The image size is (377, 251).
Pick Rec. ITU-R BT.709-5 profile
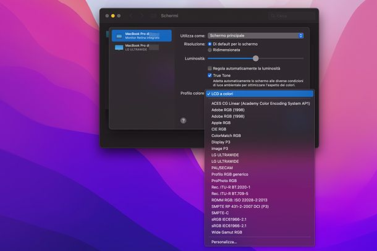pos(260,194)
